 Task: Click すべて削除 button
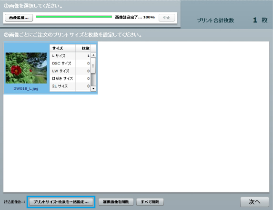coord(150,202)
